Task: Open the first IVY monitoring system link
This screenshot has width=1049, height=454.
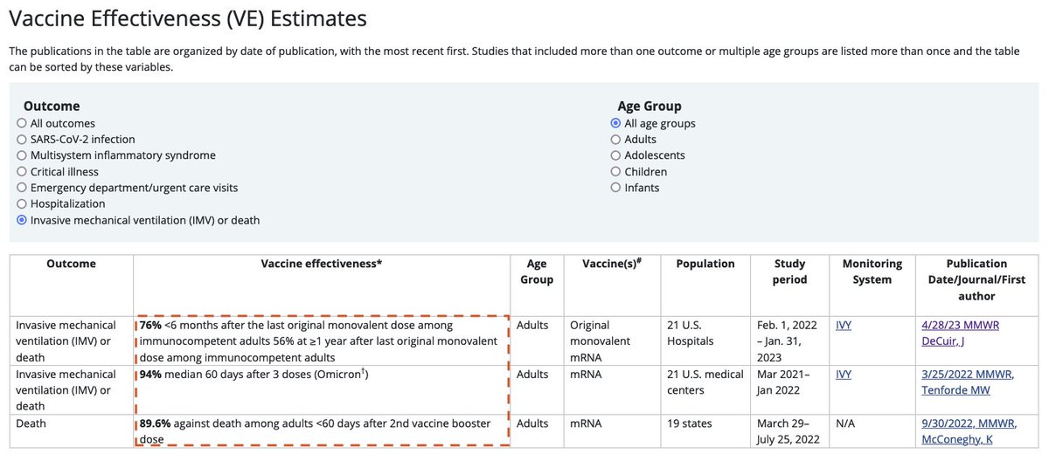Action: pyautogui.click(x=843, y=325)
